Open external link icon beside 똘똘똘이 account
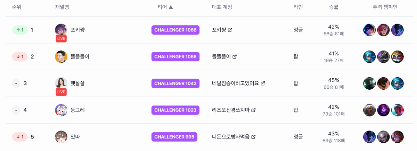 click(235, 57)
